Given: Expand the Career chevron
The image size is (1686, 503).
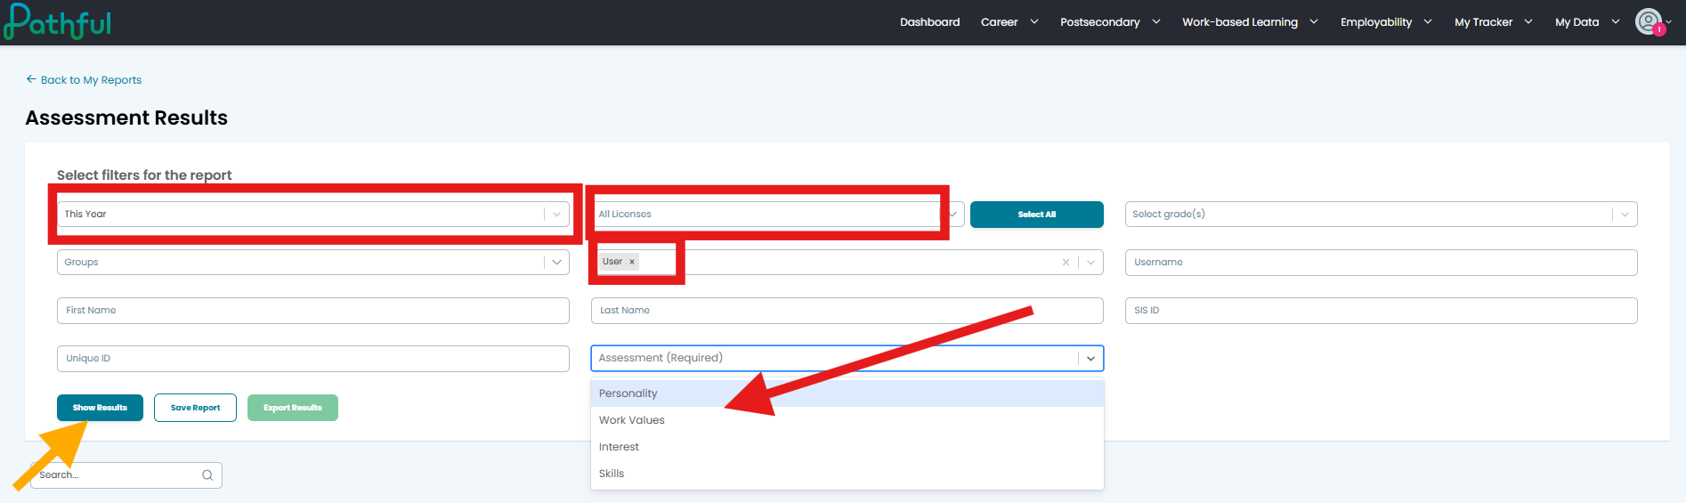Looking at the screenshot, I should (x=1034, y=22).
